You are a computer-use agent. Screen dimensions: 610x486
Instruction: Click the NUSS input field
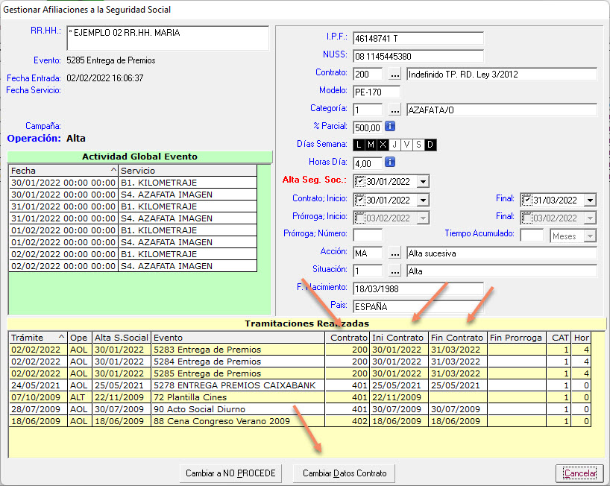[418, 56]
